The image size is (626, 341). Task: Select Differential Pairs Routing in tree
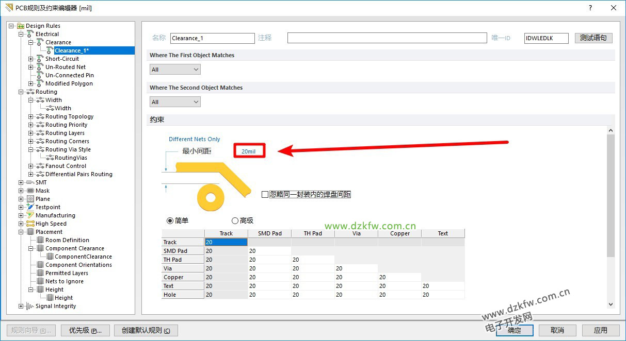tap(78, 174)
